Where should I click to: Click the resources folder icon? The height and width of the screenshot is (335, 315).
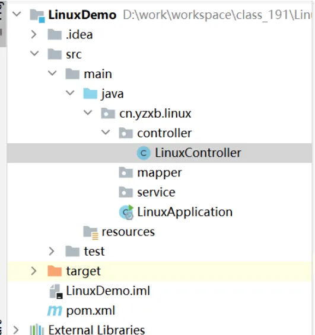[x=91, y=233]
